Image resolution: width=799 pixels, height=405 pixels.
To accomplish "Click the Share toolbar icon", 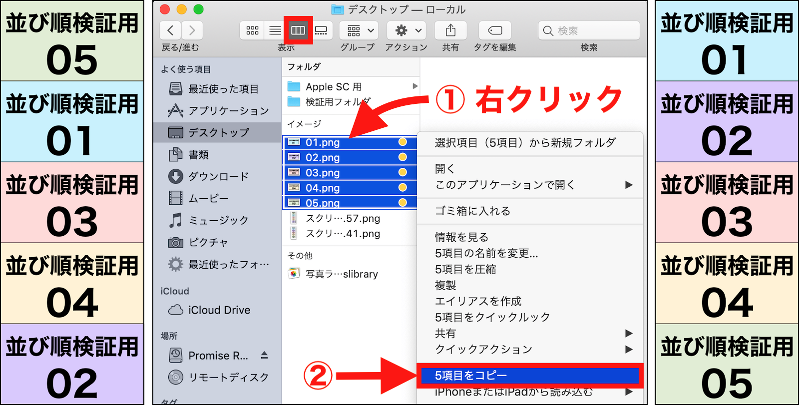I will 450,30.
